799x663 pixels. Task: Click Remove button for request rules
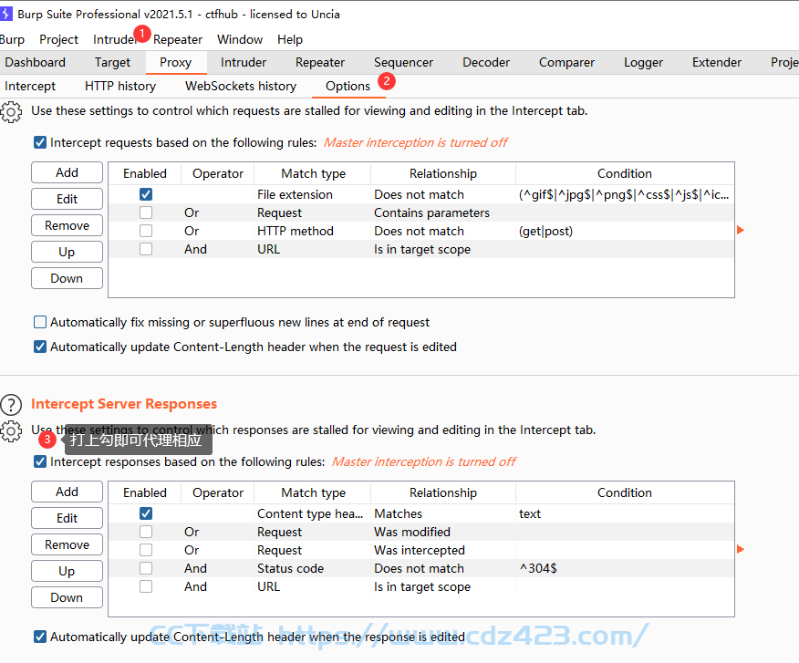67,225
